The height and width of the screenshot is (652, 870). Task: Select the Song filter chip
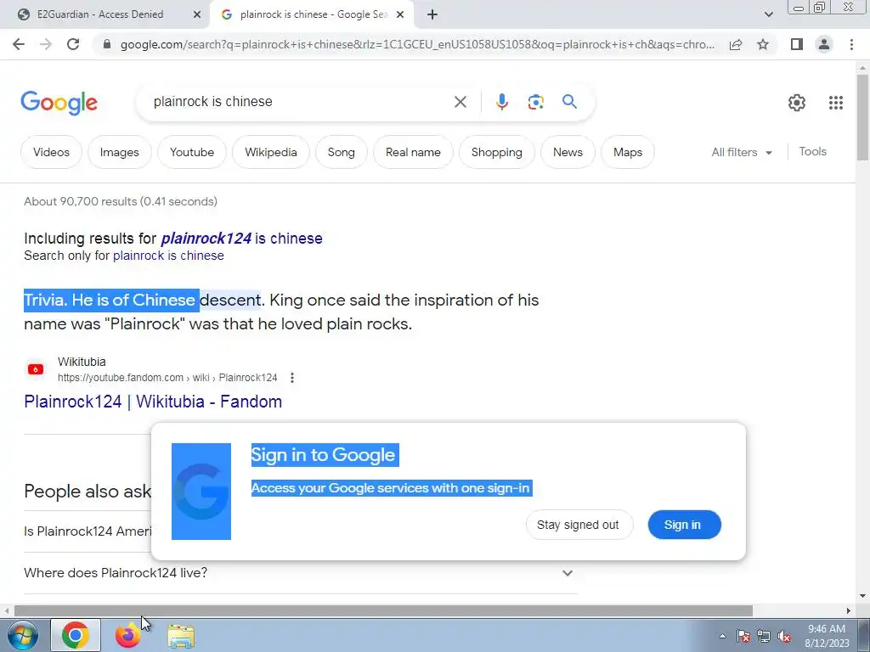pos(342,152)
